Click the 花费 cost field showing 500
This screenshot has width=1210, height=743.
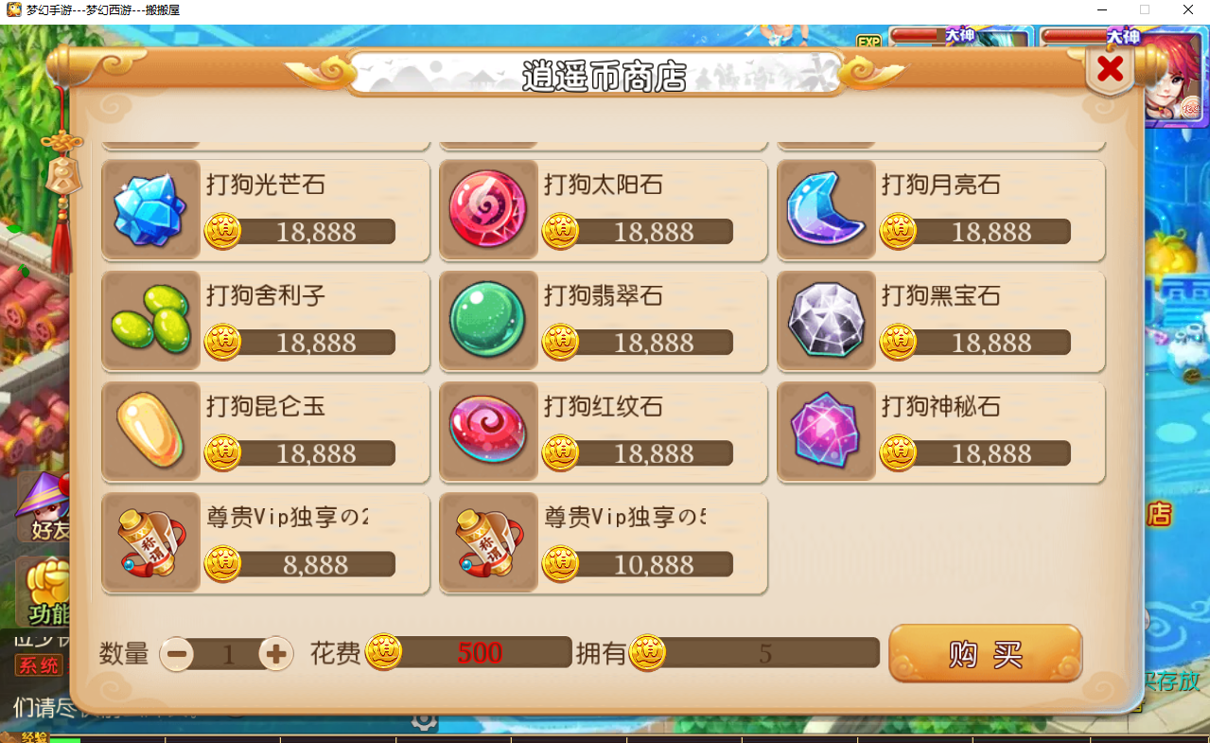coord(470,653)
